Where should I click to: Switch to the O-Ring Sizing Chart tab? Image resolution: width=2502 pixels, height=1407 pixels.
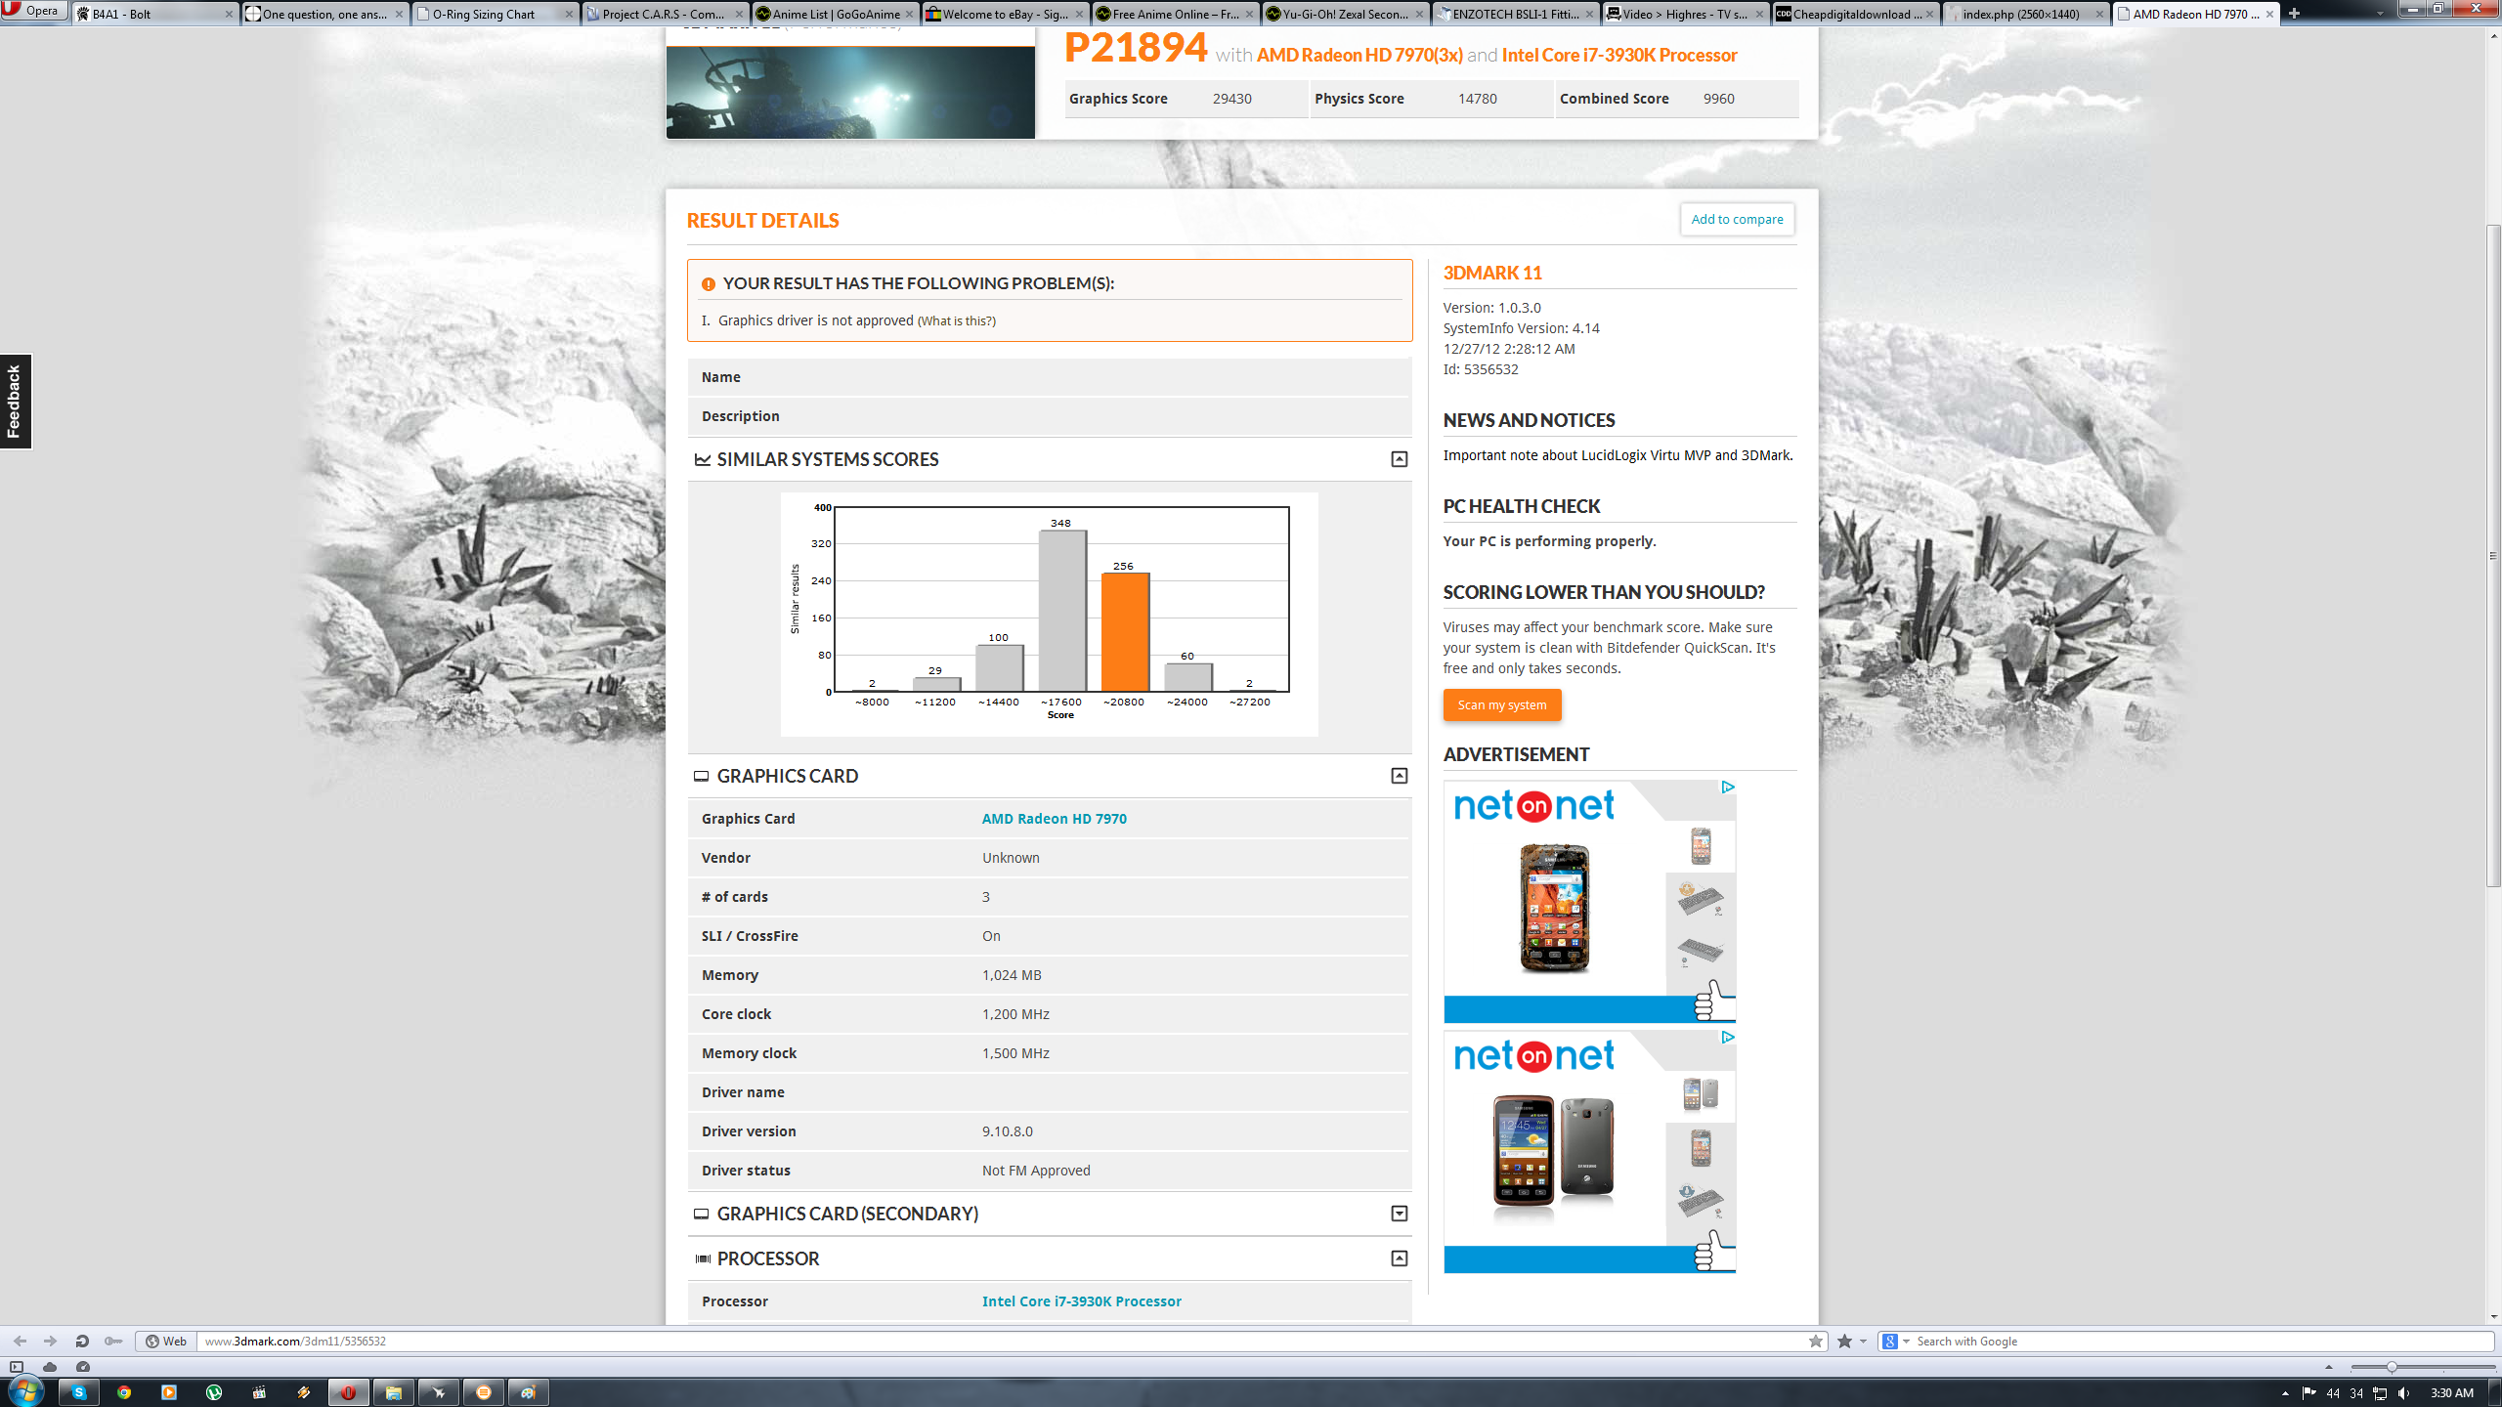pyautogui.click(x=495, y=14)
